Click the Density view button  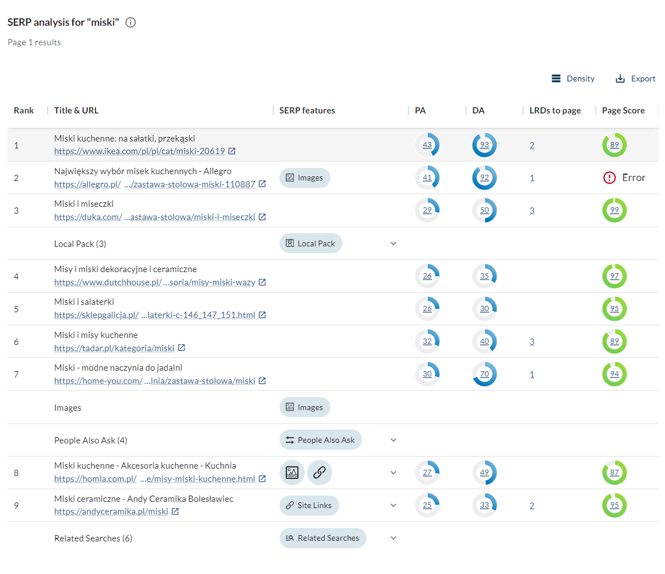click(573, 78)
